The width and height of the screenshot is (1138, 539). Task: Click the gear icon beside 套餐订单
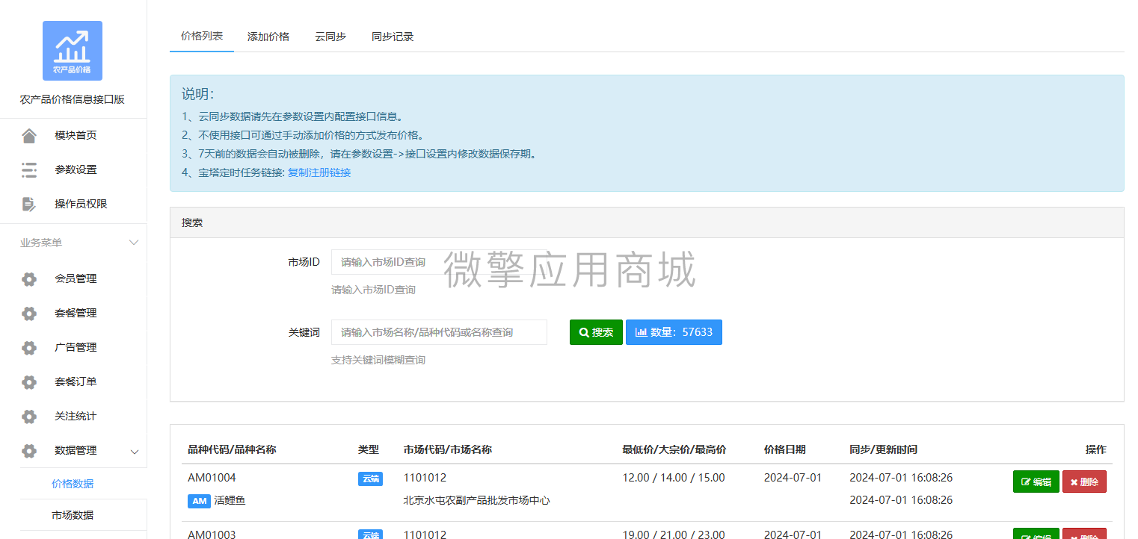pyautogui.click(x=29, y=382)
